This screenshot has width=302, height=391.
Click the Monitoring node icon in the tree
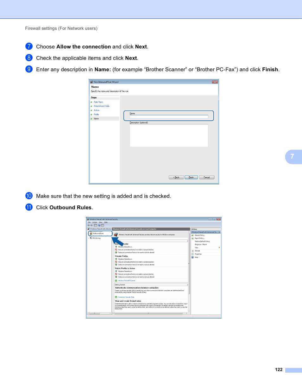(91, 238)
